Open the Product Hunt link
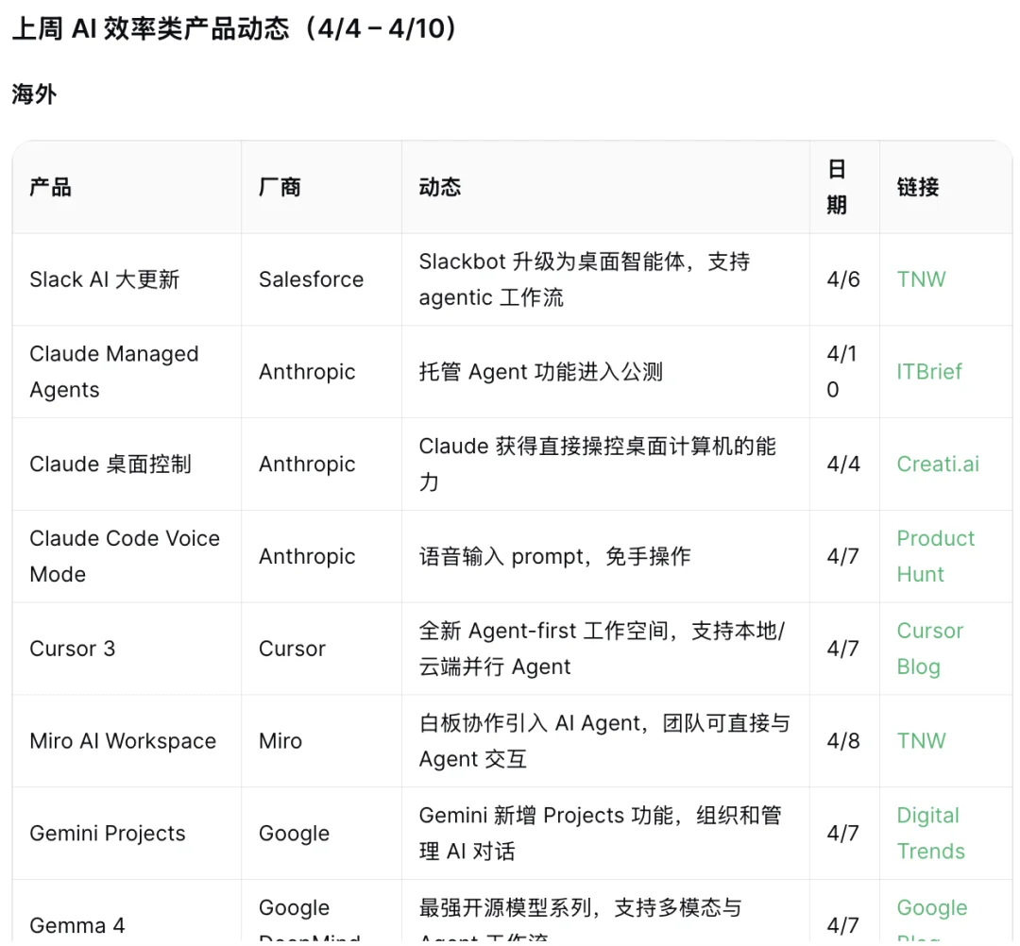 935,556
